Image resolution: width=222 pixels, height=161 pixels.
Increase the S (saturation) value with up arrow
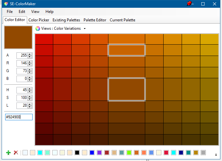pyautogui.click(x=30, y=97)
